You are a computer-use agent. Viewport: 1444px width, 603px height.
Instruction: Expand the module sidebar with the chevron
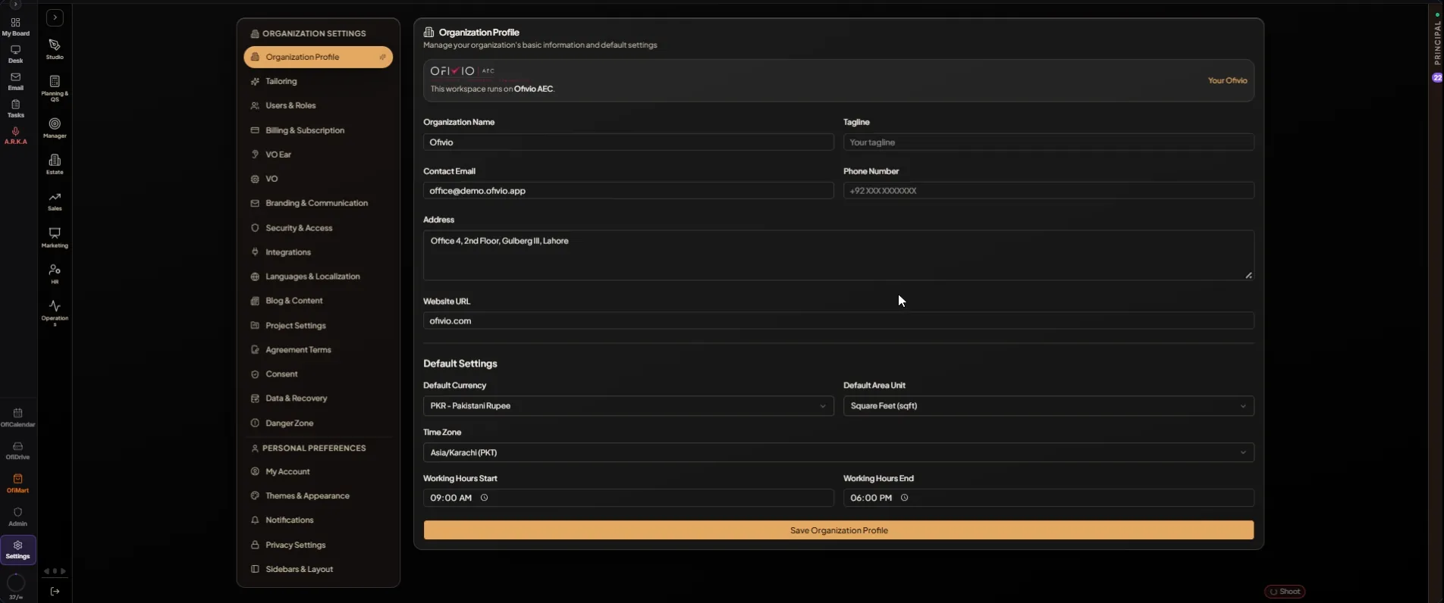(x=55, y=17)
